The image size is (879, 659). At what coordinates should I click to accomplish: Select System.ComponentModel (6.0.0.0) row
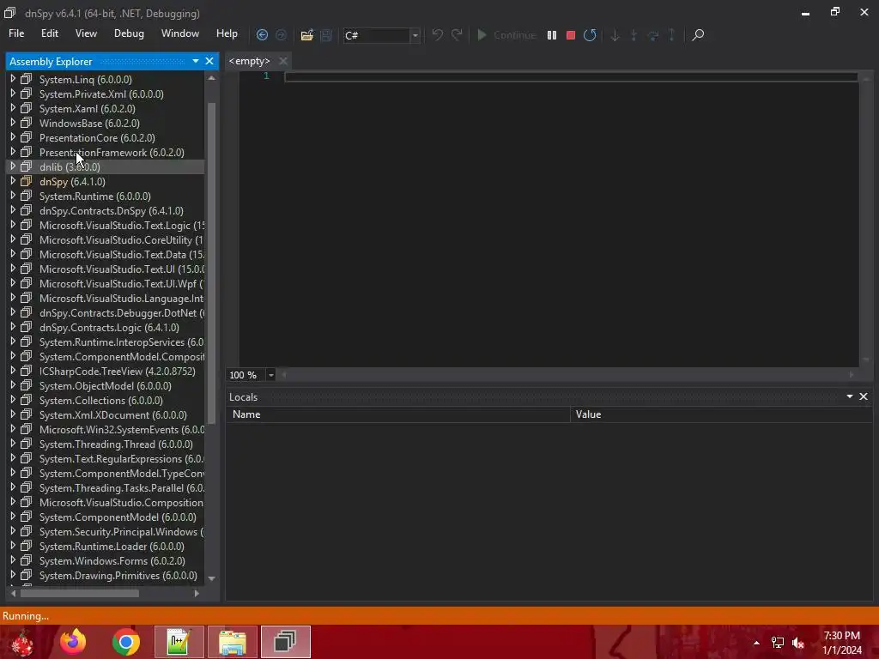106,517
